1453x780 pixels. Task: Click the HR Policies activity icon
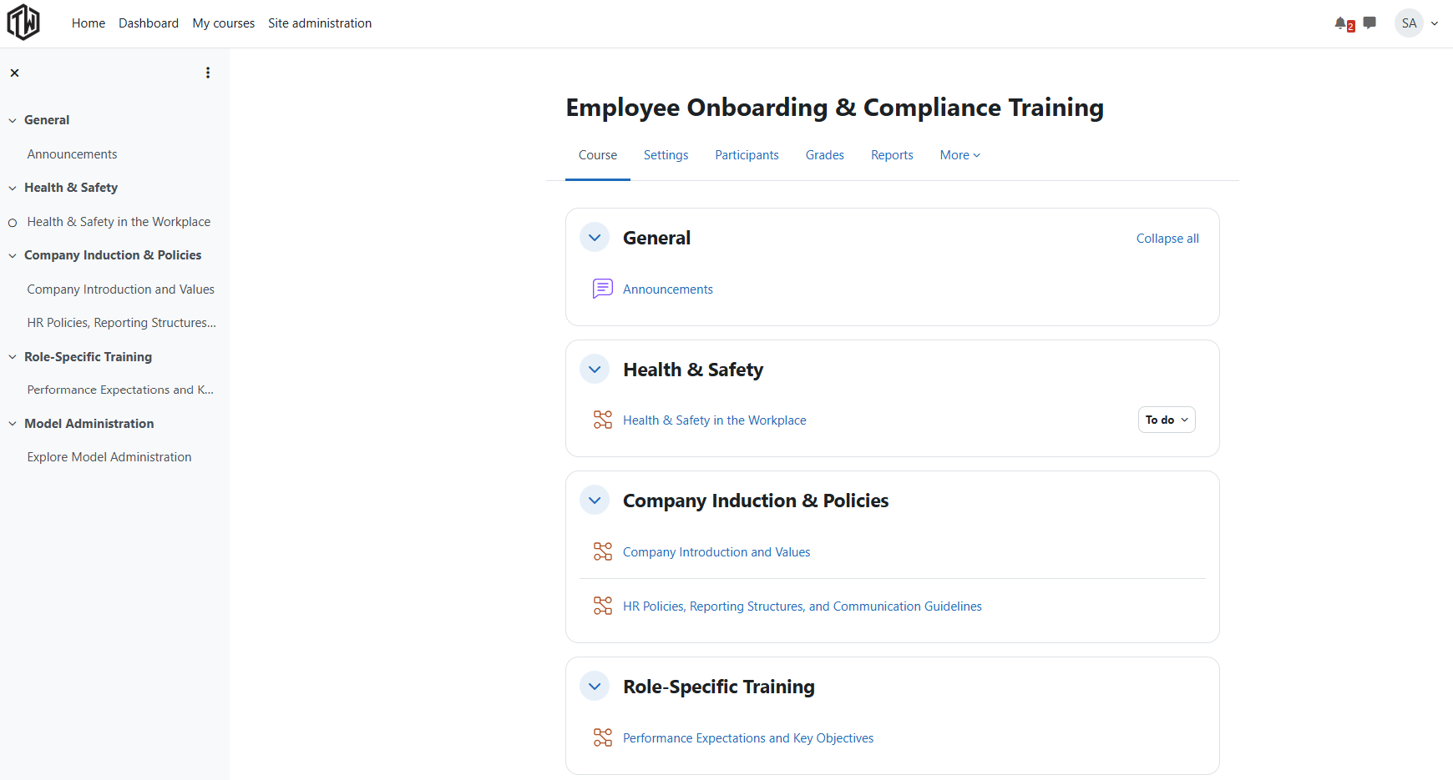pyautogui.click(x=602, y=606)
